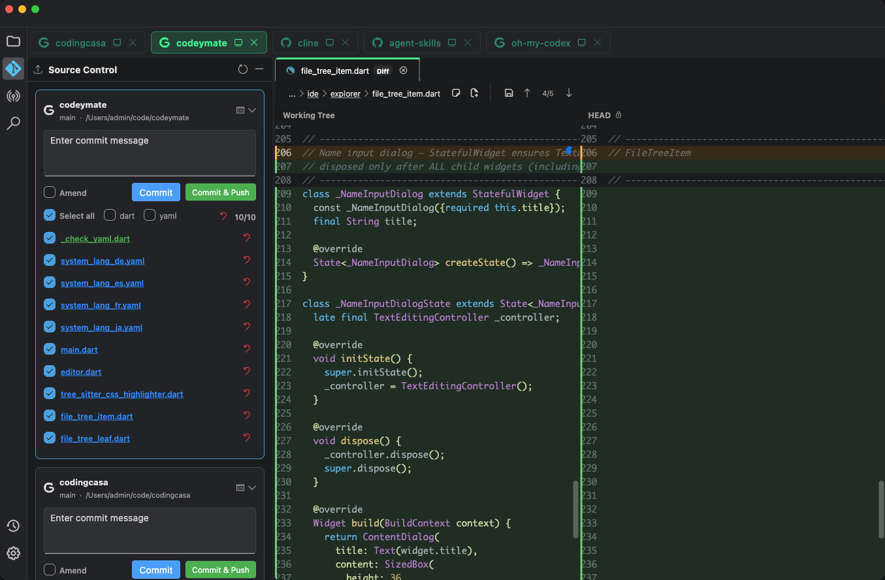Open the file explorer sidebar icon
Viewport: 885px width, 580px height.
pyautogui.click(x=13, y=42)
